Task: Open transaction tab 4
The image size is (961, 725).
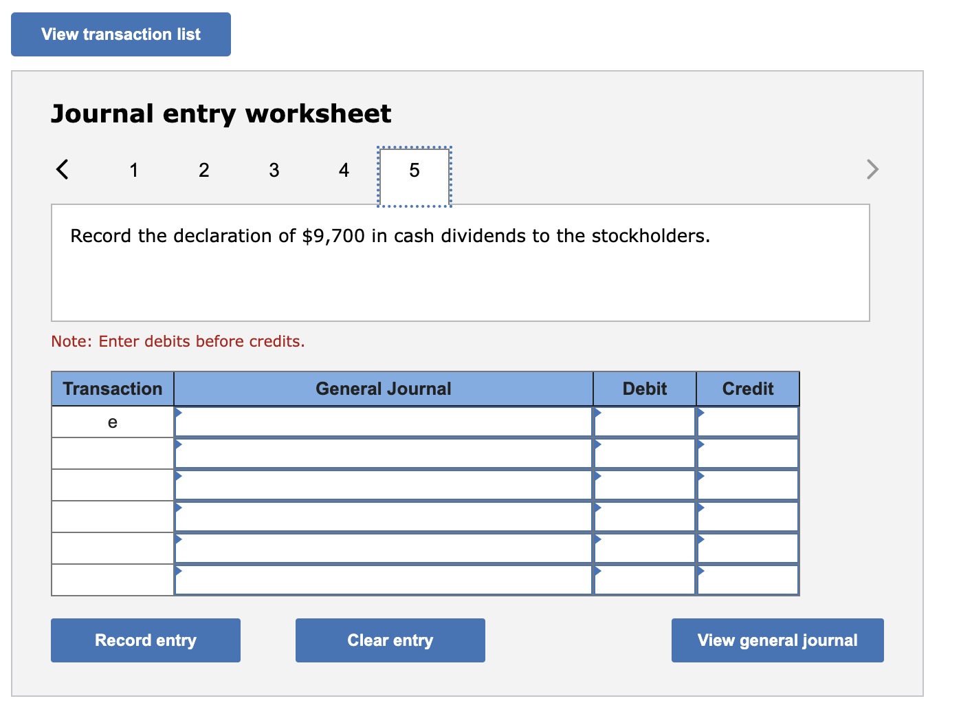Action: click(344, 170)
